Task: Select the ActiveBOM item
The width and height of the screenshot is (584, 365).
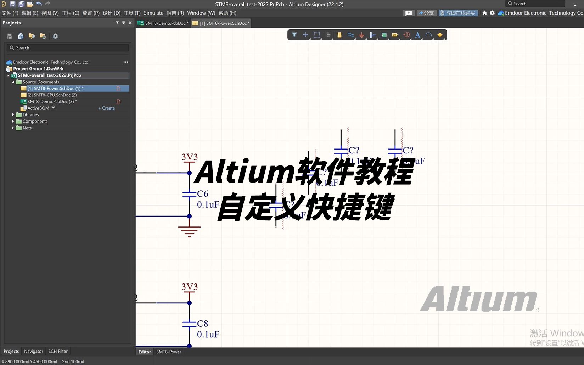Action: coord(38,108)
